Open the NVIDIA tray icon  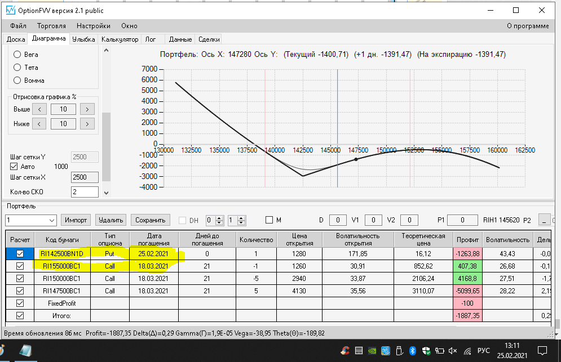point(372,351)
